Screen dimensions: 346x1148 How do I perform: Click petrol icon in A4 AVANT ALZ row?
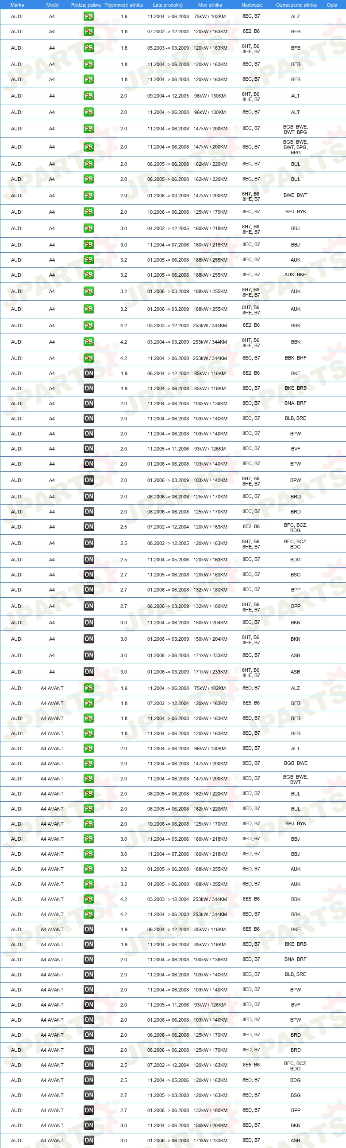coord(89,689)
